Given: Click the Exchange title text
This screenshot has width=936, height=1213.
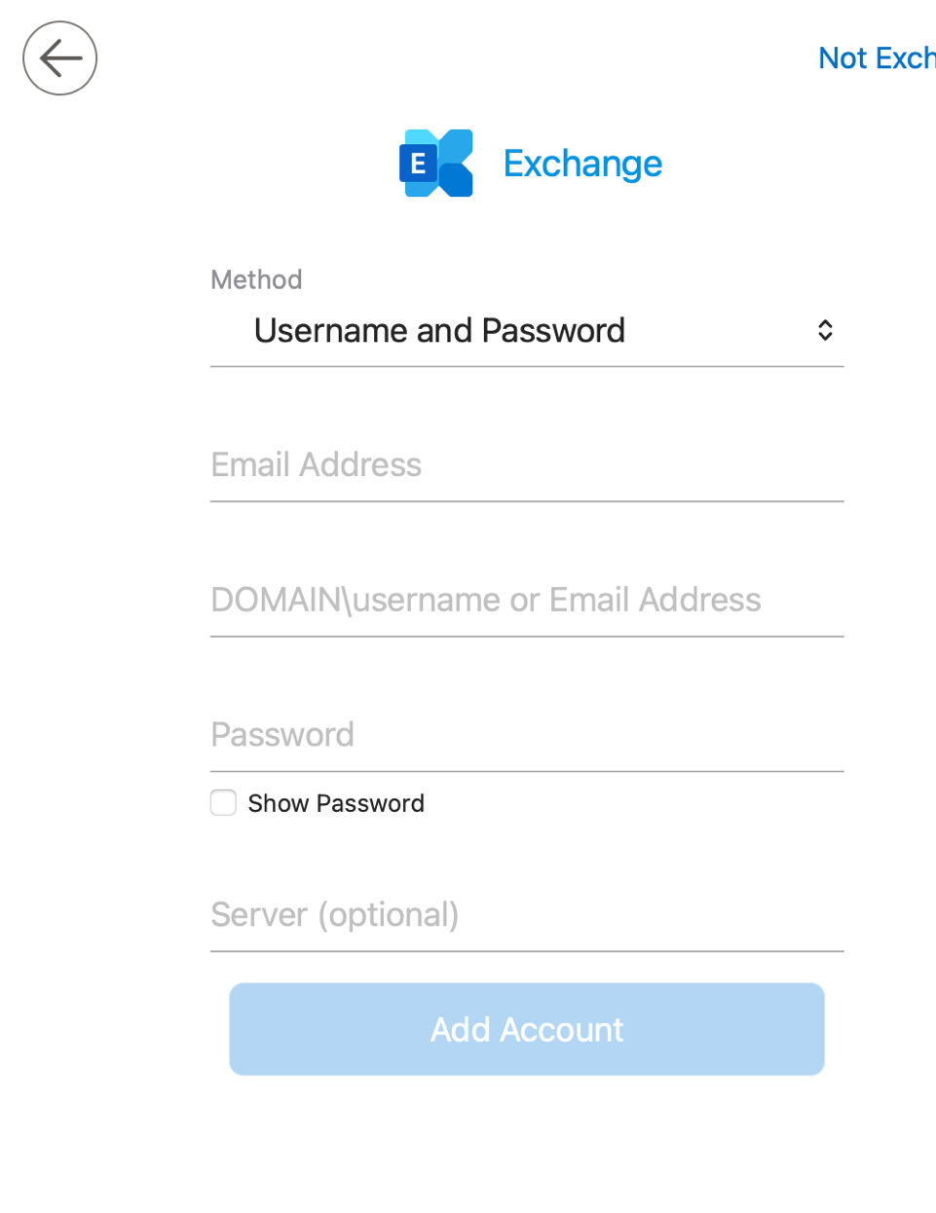Looking at the screenshot, I should tap(582, 164).
